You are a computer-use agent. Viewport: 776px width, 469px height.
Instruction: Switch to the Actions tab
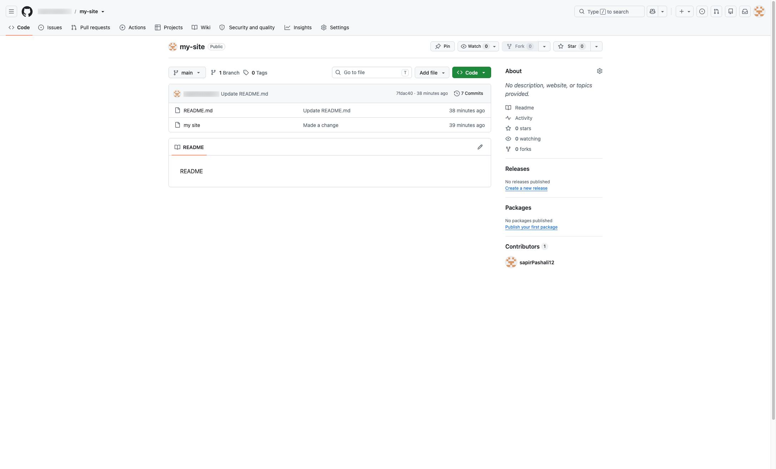[133, 27]
